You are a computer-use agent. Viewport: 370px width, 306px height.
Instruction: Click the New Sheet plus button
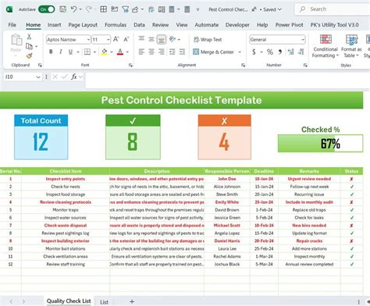(132, 301)
